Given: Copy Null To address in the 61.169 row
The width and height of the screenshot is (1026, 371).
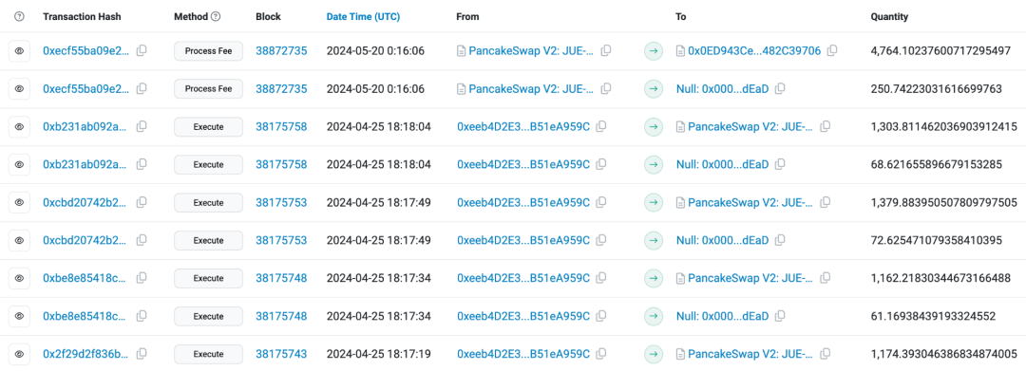Looking at the screenshot, I should [x=780, y=316].
